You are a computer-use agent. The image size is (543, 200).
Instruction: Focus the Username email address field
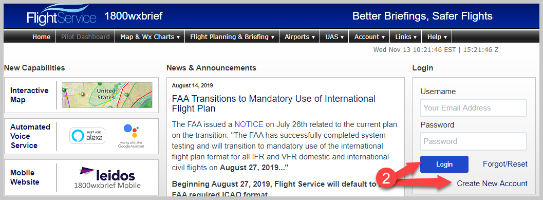coord(474,108)
